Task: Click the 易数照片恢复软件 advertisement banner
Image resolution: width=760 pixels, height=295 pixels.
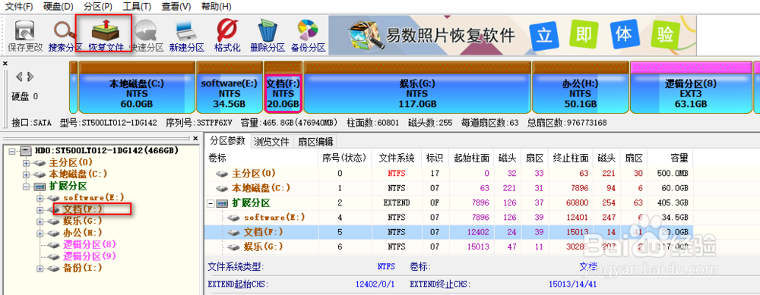Action: [512, 35]
